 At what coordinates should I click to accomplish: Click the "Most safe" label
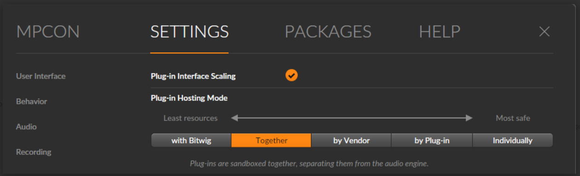click(x=513, y=118)
